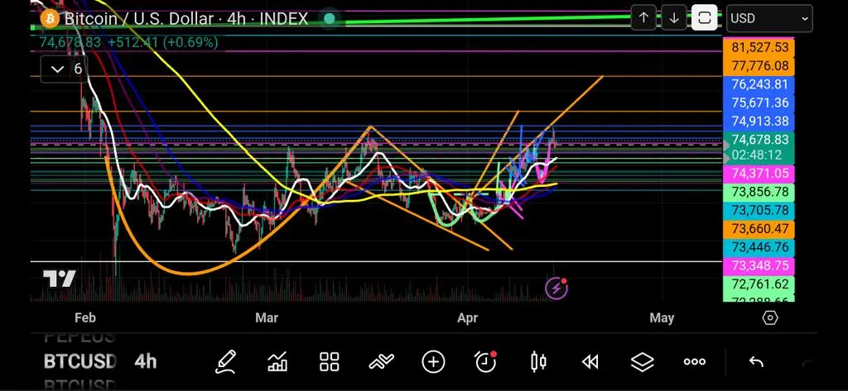
Task: Tap the green market status dot
Action: coord(330,19)
